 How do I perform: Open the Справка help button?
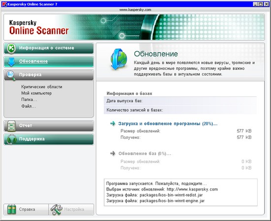[26, 209]
